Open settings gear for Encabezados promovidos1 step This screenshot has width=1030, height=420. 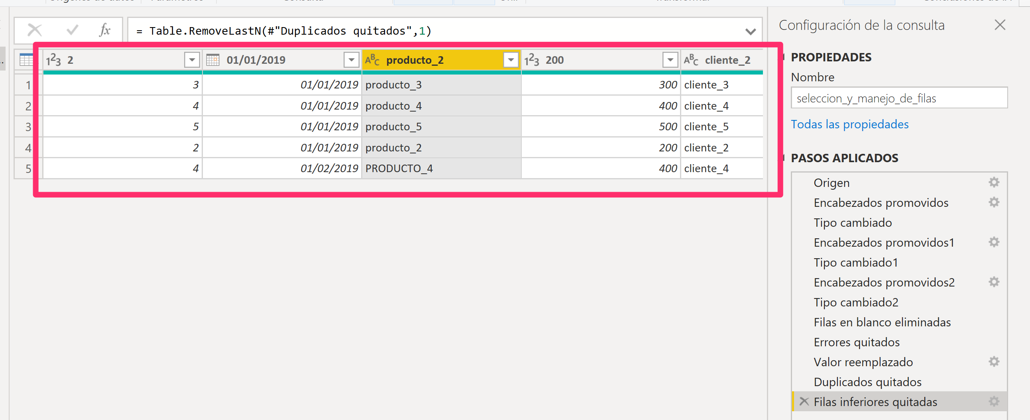click(x=994, y=242)
